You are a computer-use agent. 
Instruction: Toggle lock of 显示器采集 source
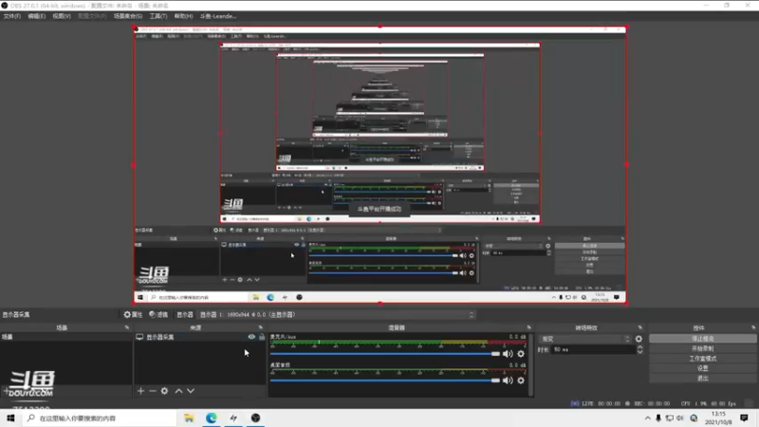[262, 337]
